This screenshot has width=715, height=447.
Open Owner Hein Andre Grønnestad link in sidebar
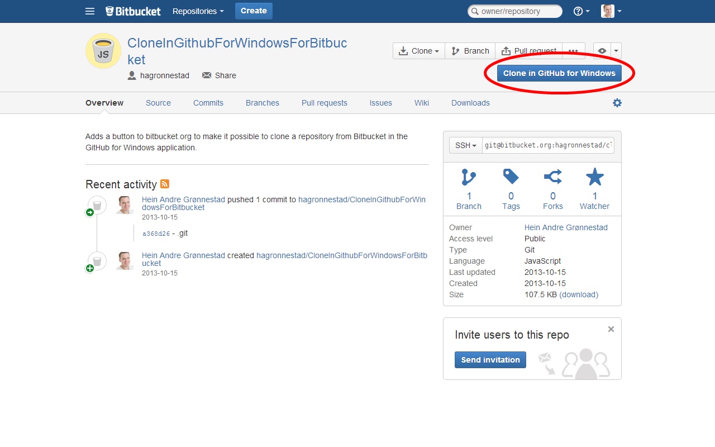566,227
